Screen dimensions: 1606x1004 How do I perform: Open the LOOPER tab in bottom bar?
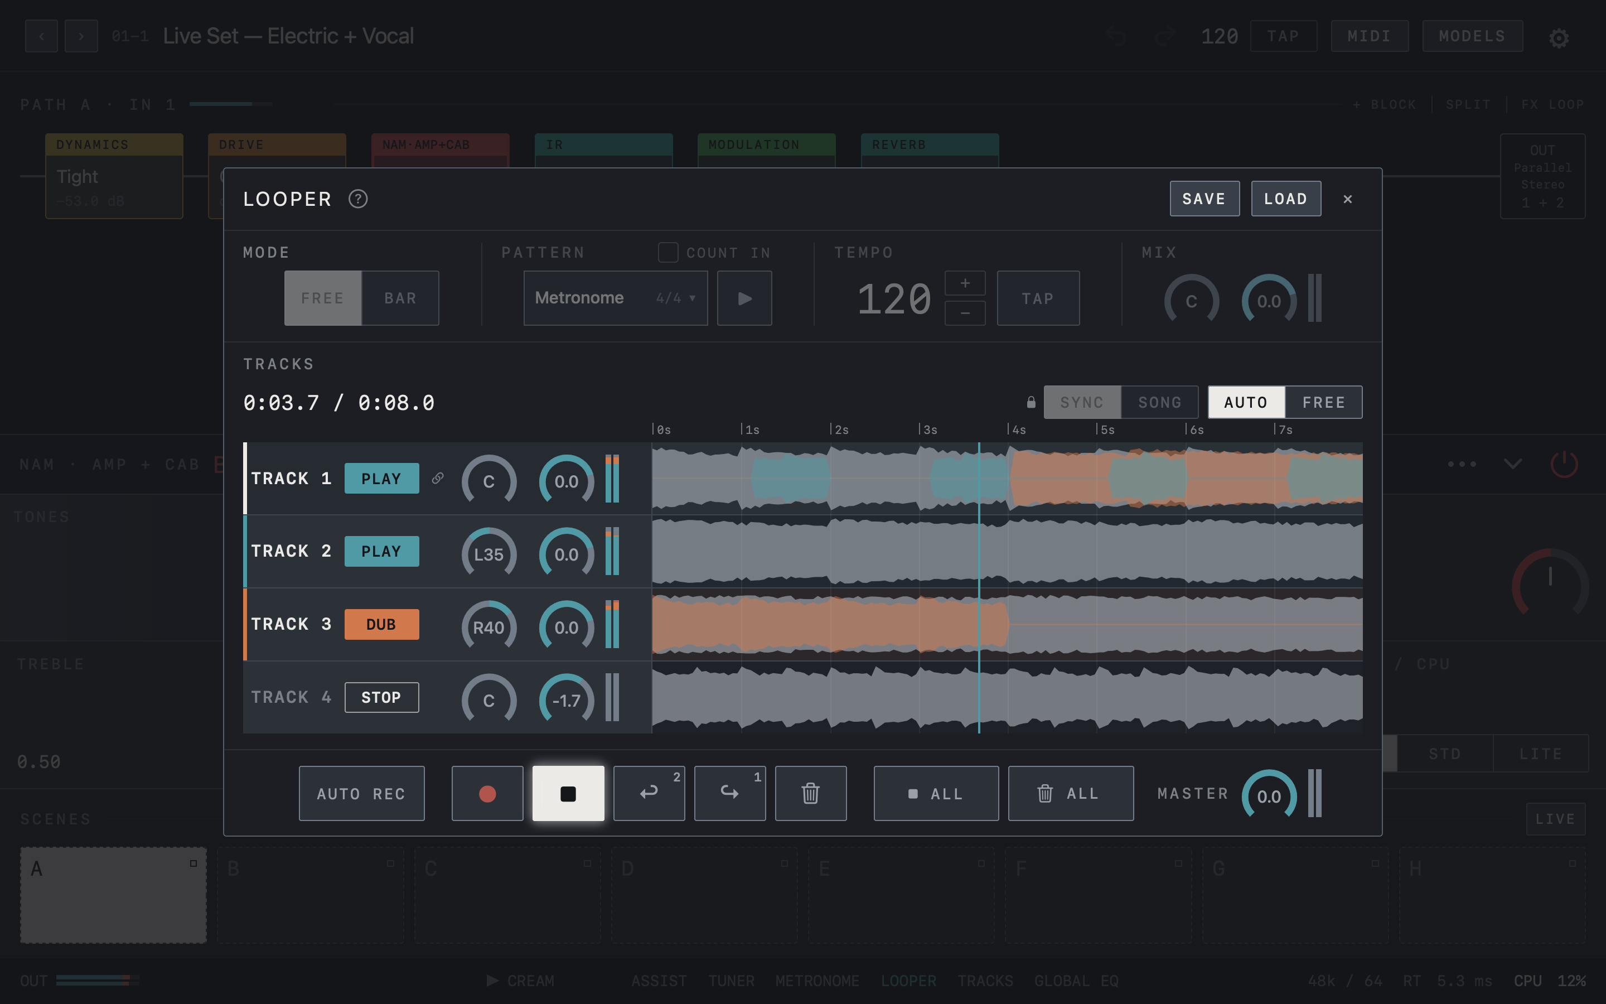tap(908, 981)
